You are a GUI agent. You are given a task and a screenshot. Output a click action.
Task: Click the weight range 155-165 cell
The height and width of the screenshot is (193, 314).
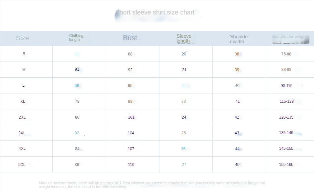pos(286,165)
